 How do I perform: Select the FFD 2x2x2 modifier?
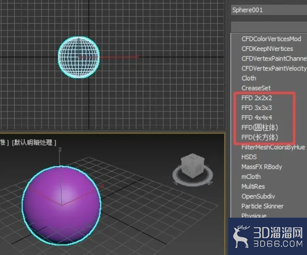point(257,98)
